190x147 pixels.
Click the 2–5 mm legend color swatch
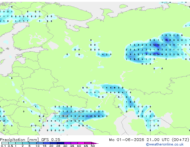point(26,143)
